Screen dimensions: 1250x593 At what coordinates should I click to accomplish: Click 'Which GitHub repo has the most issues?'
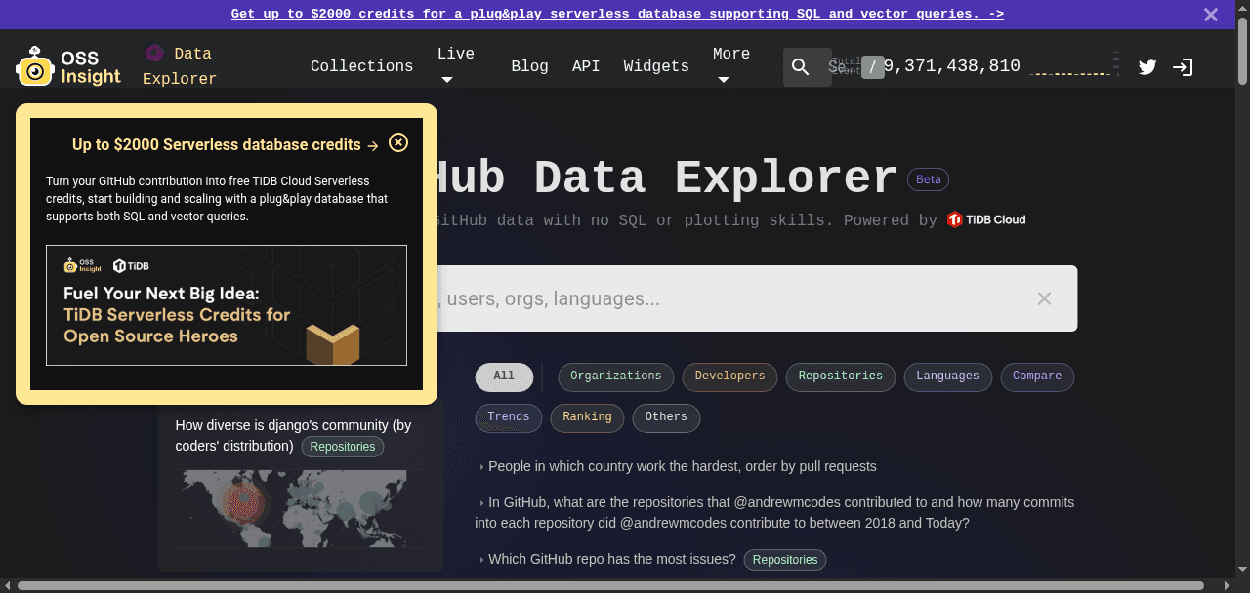(x=611, y=559)
